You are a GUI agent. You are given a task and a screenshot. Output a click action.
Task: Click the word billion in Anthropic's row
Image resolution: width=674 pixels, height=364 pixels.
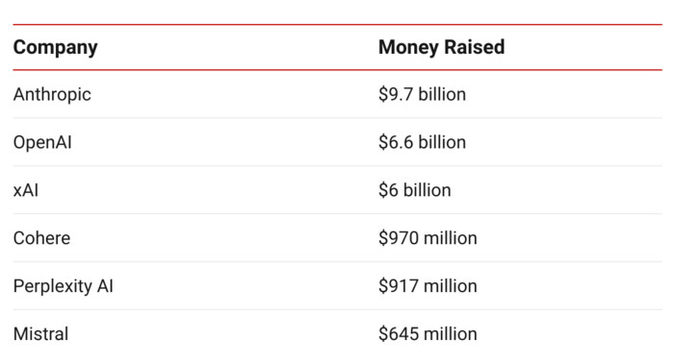click(x=442, y=94)
